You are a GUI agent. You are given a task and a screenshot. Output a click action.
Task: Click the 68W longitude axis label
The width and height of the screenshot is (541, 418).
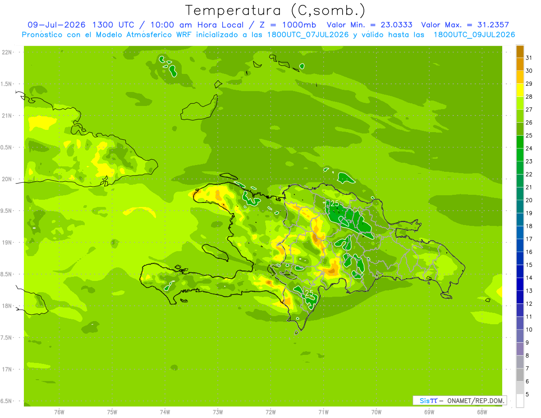tap(482, 412)
